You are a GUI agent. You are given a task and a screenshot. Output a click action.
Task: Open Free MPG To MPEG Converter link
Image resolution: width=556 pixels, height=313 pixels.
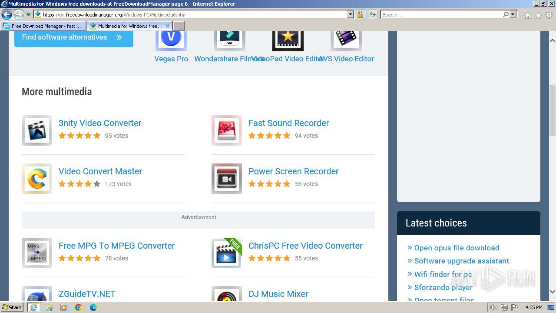(116, 246)
